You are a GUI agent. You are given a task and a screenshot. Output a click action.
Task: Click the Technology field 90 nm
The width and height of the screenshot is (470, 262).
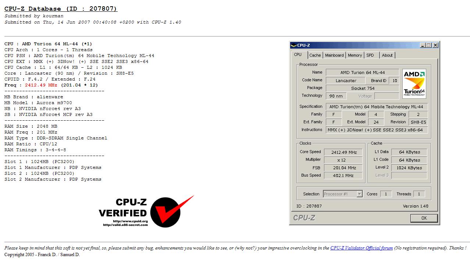[336, 96]
